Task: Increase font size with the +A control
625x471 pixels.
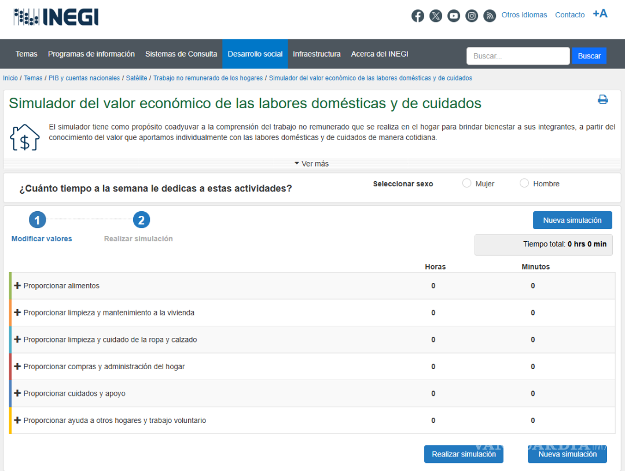Action: click(600, 13)
